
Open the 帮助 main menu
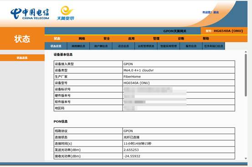[x=206, y=39]
